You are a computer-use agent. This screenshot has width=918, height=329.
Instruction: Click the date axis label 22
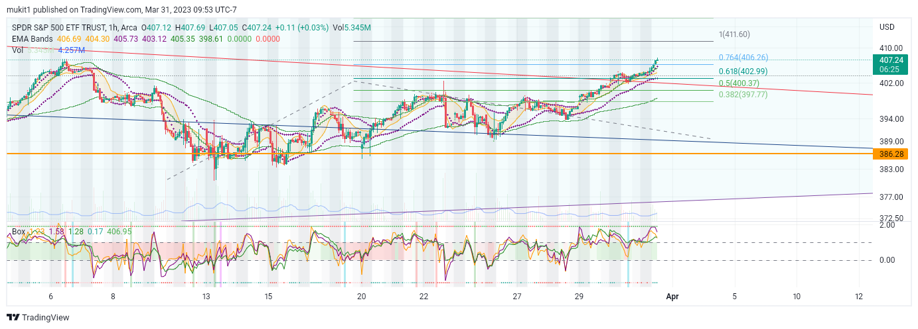[423, 295]
